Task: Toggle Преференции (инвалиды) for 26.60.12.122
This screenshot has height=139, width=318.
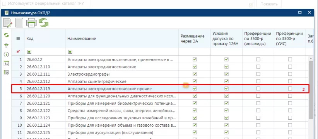Action: point(258,110)
